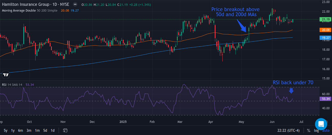Select the 5y time range

coord(6,130)
